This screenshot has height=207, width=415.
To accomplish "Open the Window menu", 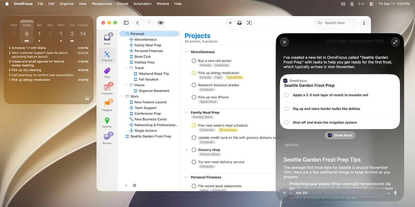I will (x=163, y=4).
